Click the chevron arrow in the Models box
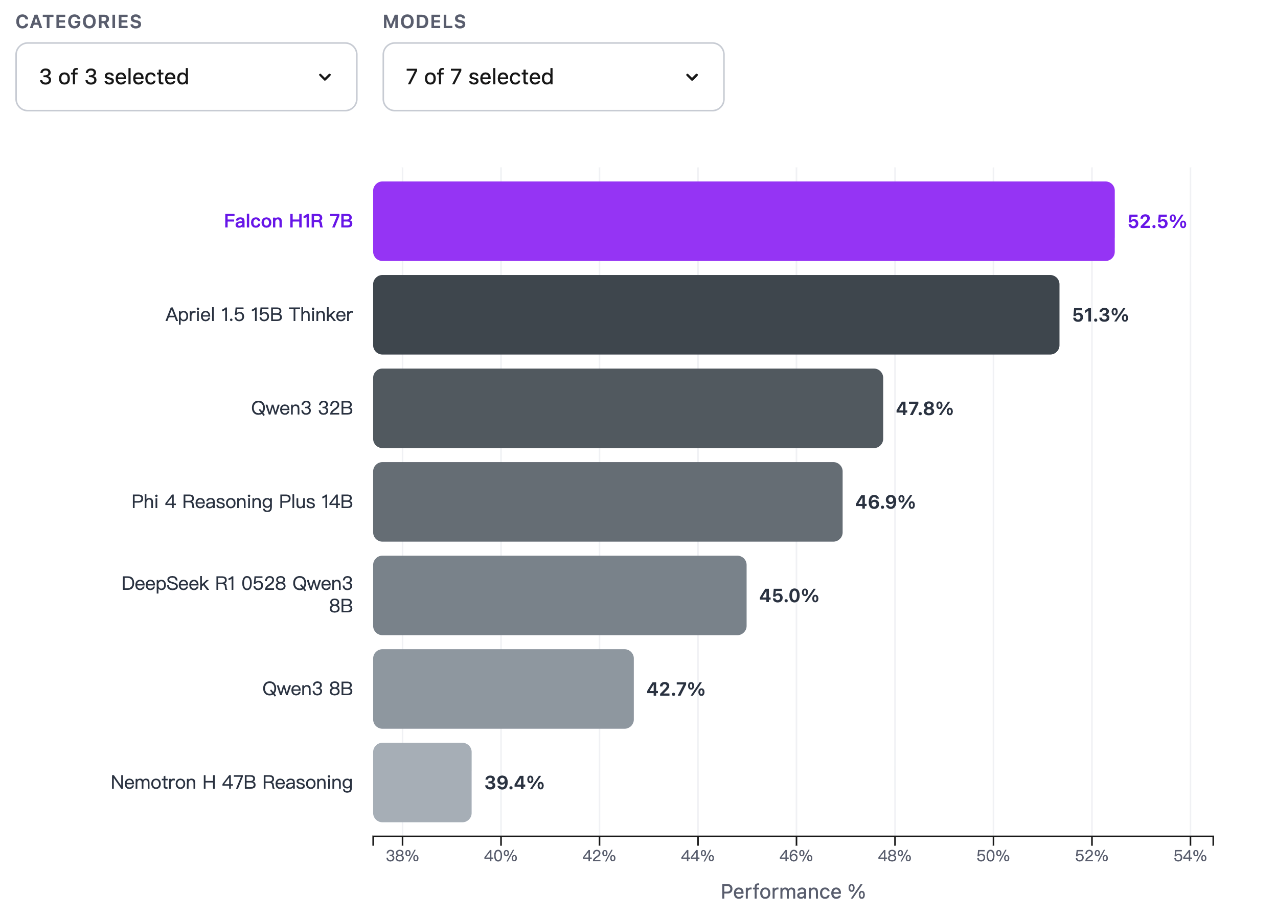Screen dimensions: 1276x917 point(692,77)
